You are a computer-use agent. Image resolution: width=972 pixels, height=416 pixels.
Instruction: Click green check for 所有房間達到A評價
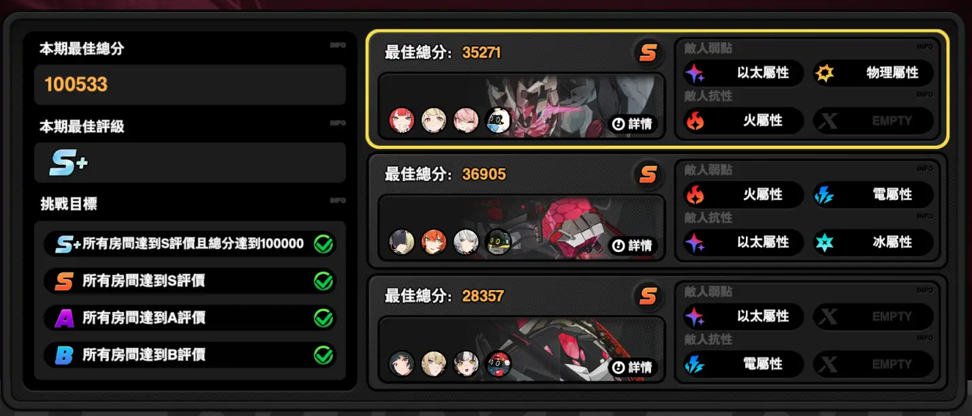pos(323,318)
